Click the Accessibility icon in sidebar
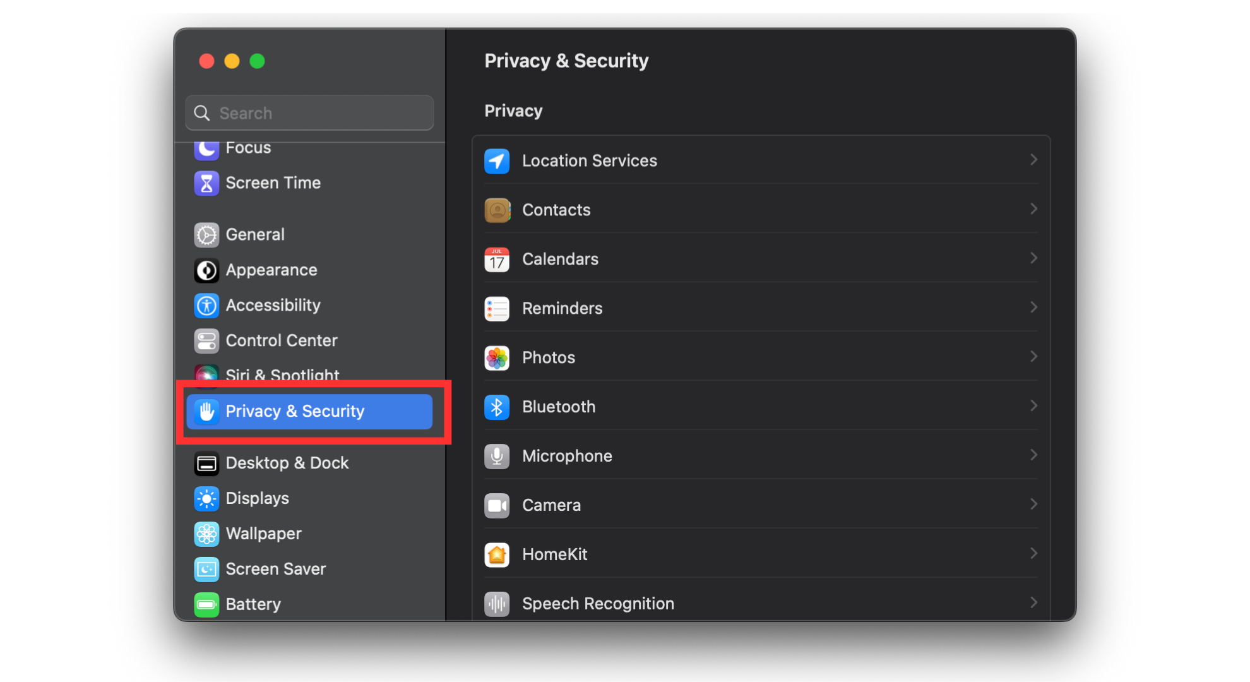 click(206, 305)
